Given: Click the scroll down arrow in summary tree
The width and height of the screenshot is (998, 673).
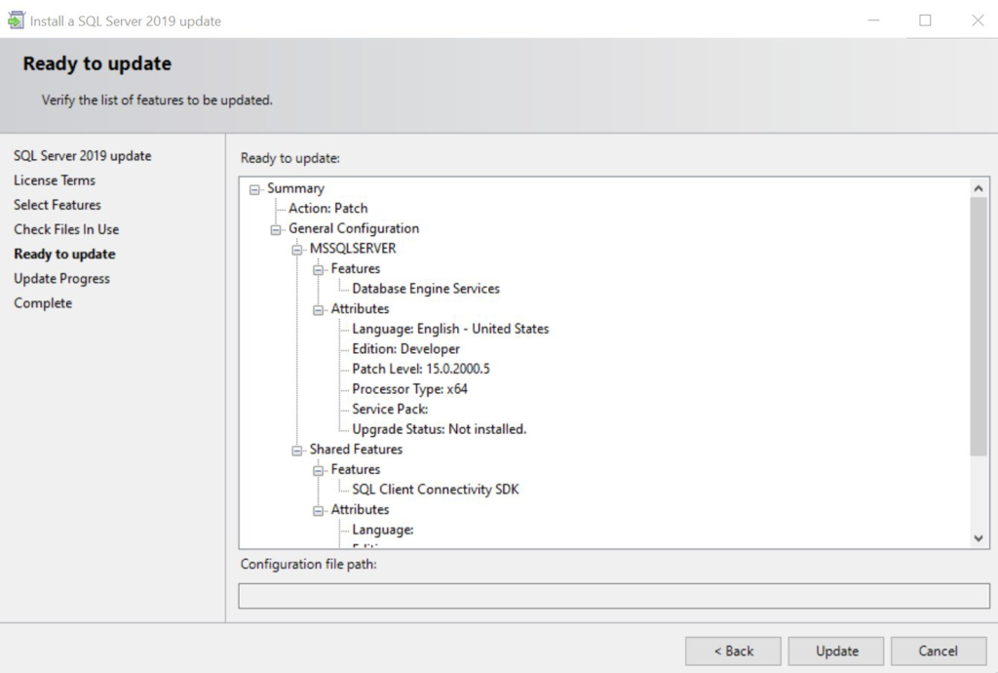Looking at the screenshot, I should pos(979,538).
